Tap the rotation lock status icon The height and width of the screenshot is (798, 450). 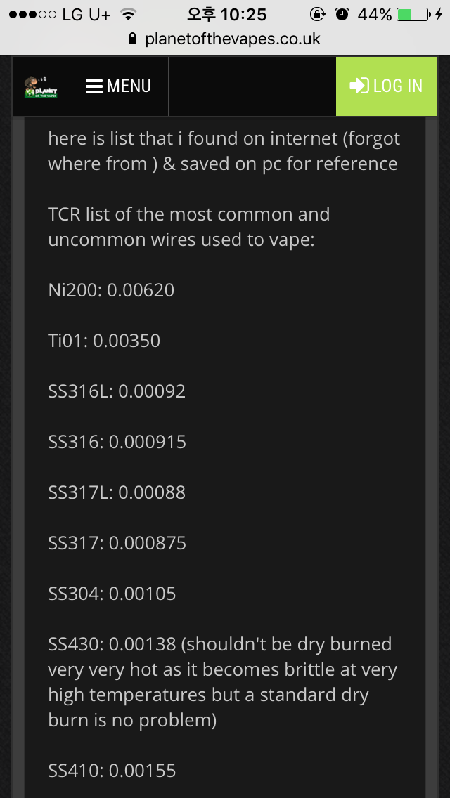coord(318,15)
